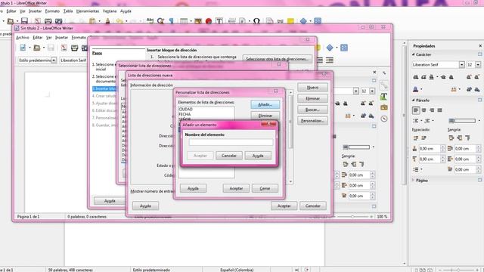Click the Find and Replace magnifier icon
Image resolution: width=484 pixels, height=272 pixels.
click(x=161, y=21)
